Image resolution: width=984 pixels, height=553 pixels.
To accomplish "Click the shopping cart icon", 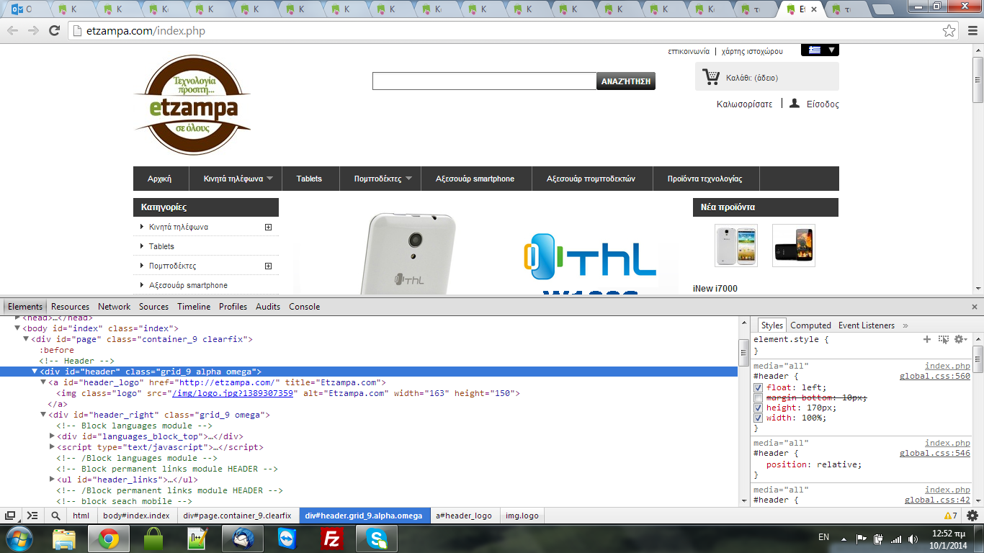I will (711, 77).
